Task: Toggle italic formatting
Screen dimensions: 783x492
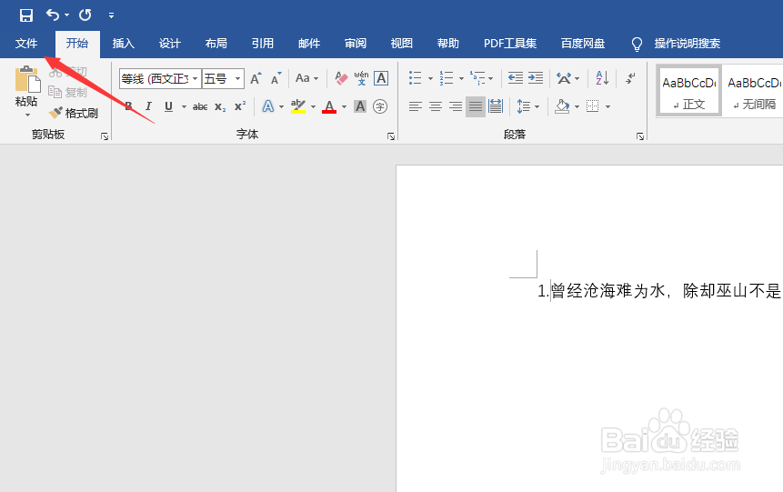Action: (148, 106)
